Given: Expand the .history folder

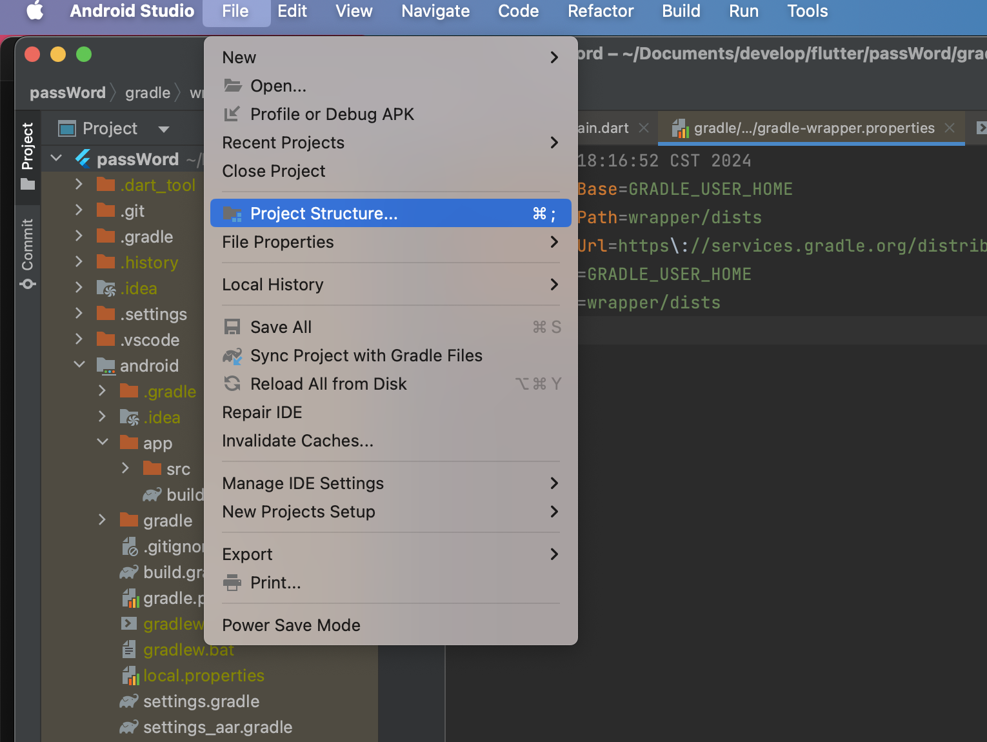Looking at the screenshot, I should click(79, 262).
